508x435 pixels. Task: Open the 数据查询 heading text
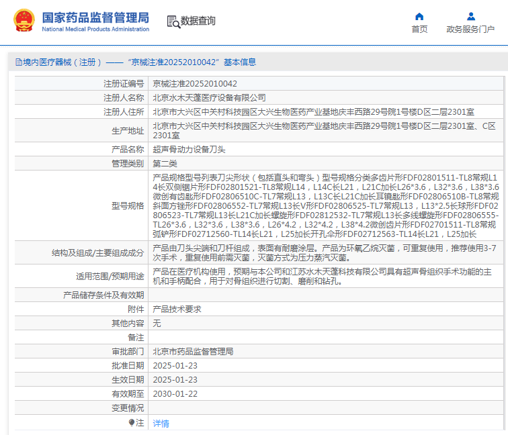click(198, 21)
